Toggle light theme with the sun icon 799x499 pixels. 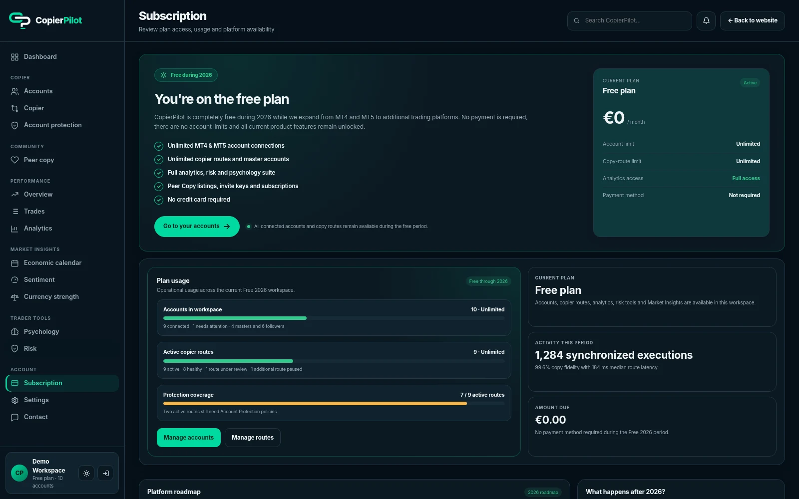[86, 473]
